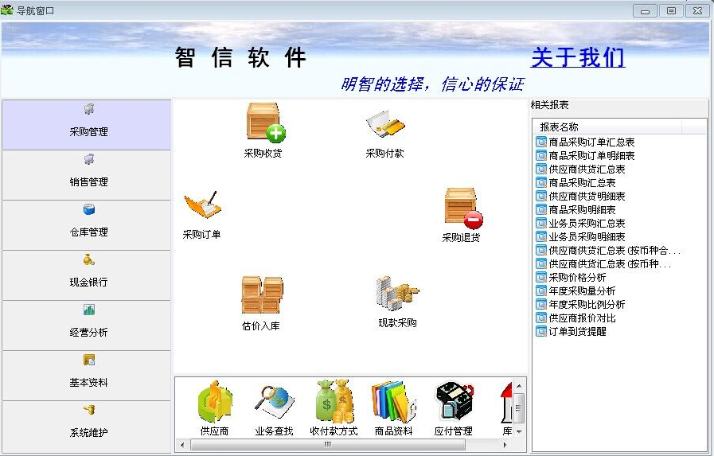Select the 经营分析 sidebar module
The height and width of the screenshot is (456, 714).
pyautogui.click(x=87, y=325)
